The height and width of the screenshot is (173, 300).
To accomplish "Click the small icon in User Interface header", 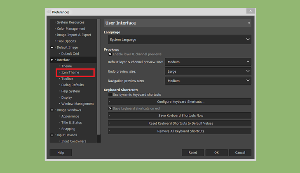I will pos(249,23).
